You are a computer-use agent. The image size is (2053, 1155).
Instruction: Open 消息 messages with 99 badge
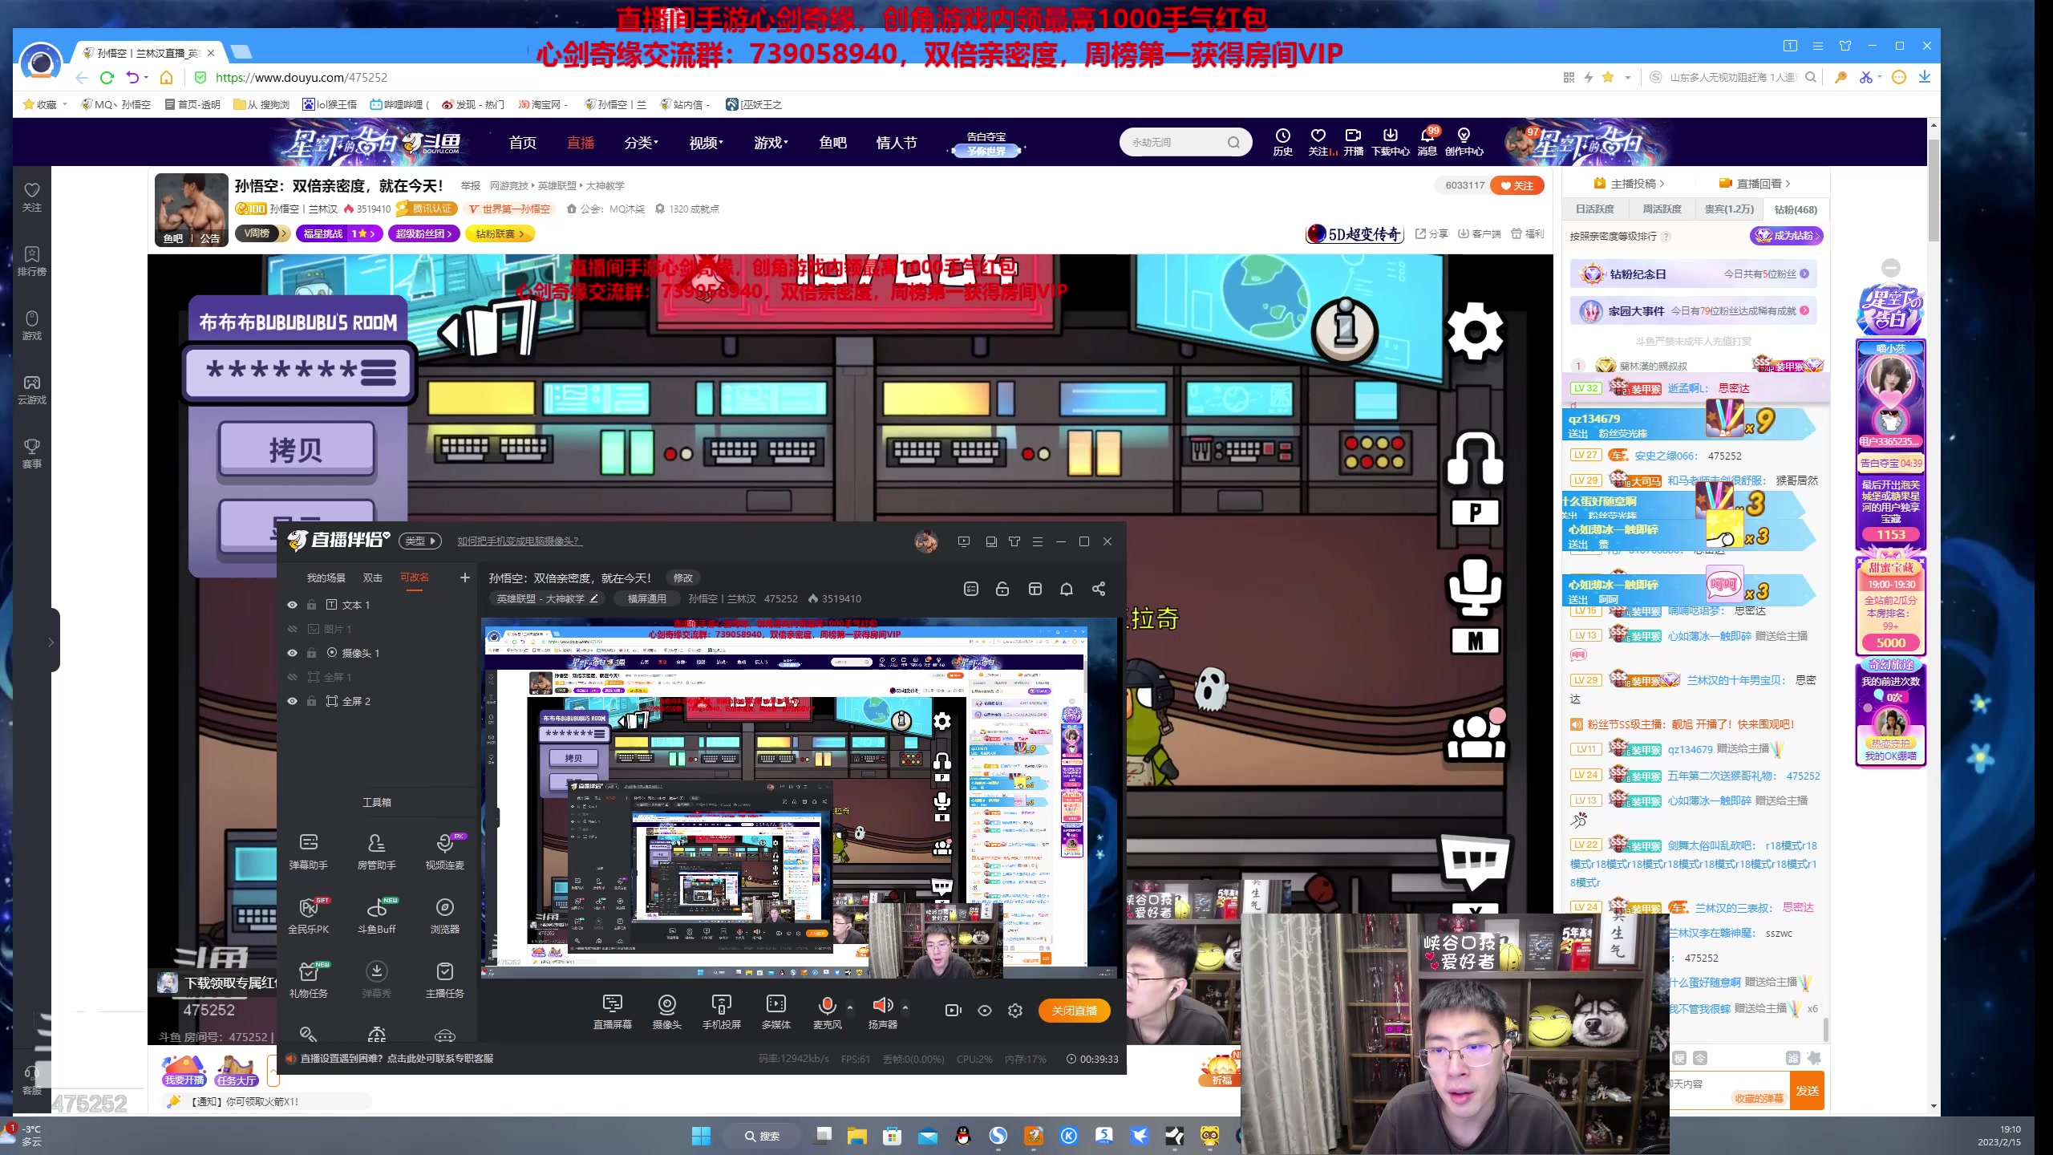point(1427,142)
